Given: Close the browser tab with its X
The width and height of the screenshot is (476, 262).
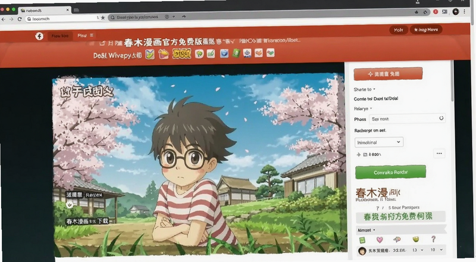Looking at the screenshot, I should click(67, 10).
